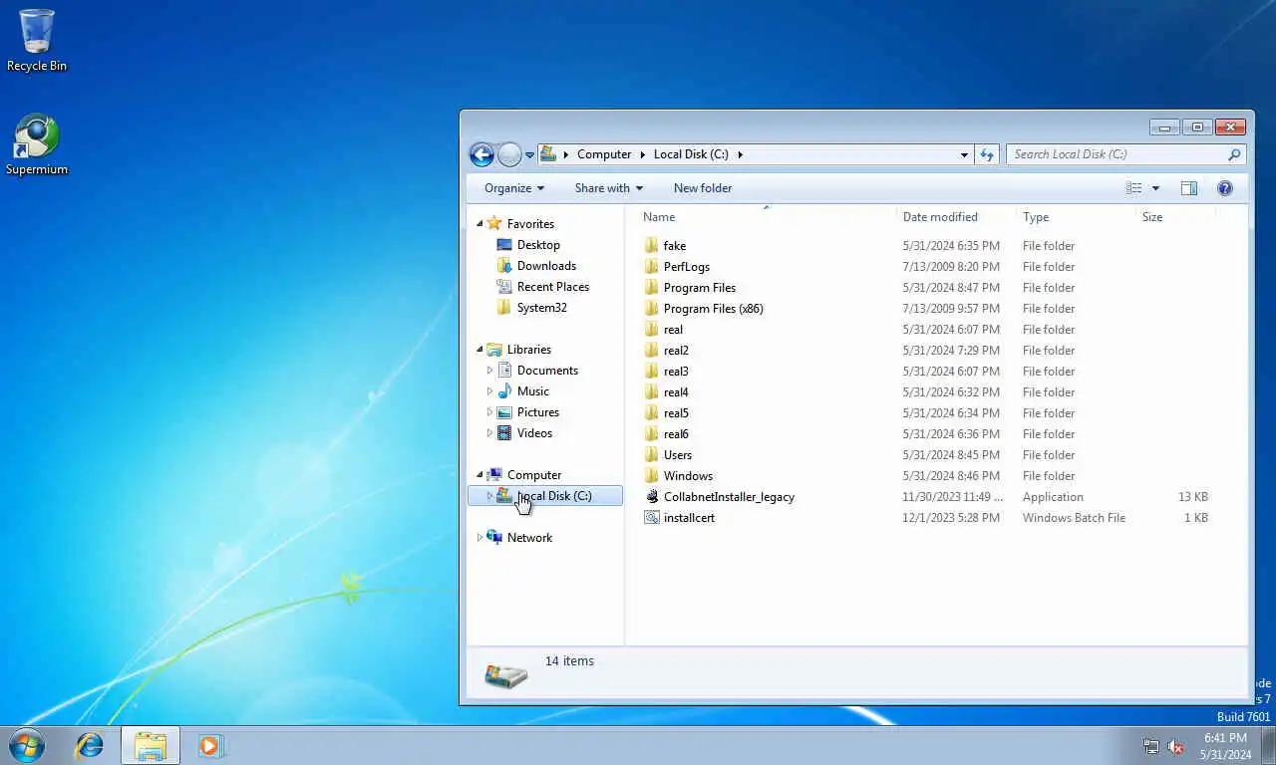Viewport: 1276px width, 765px height.
Task: Open Windows Media Player from the taskbar
Action: [210, 745]
